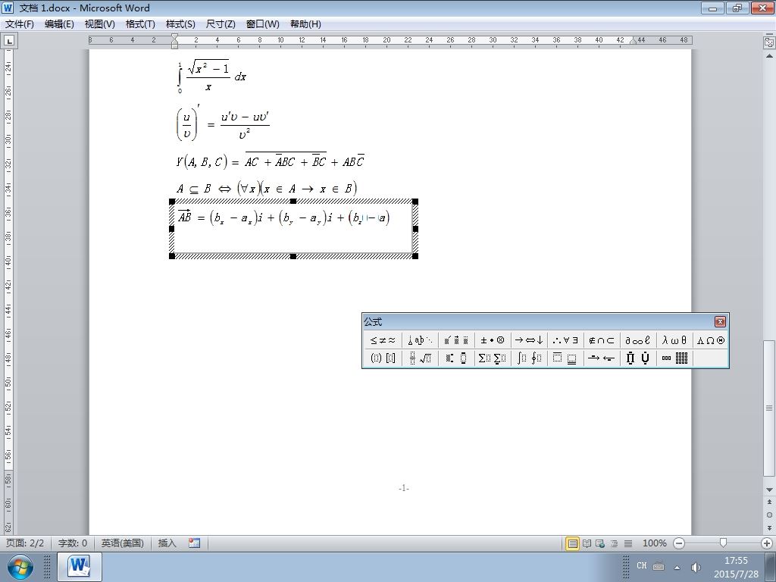Open the fraction and radical templates
This screenshot has width=776, height=582.
click(x=420, y=358)
